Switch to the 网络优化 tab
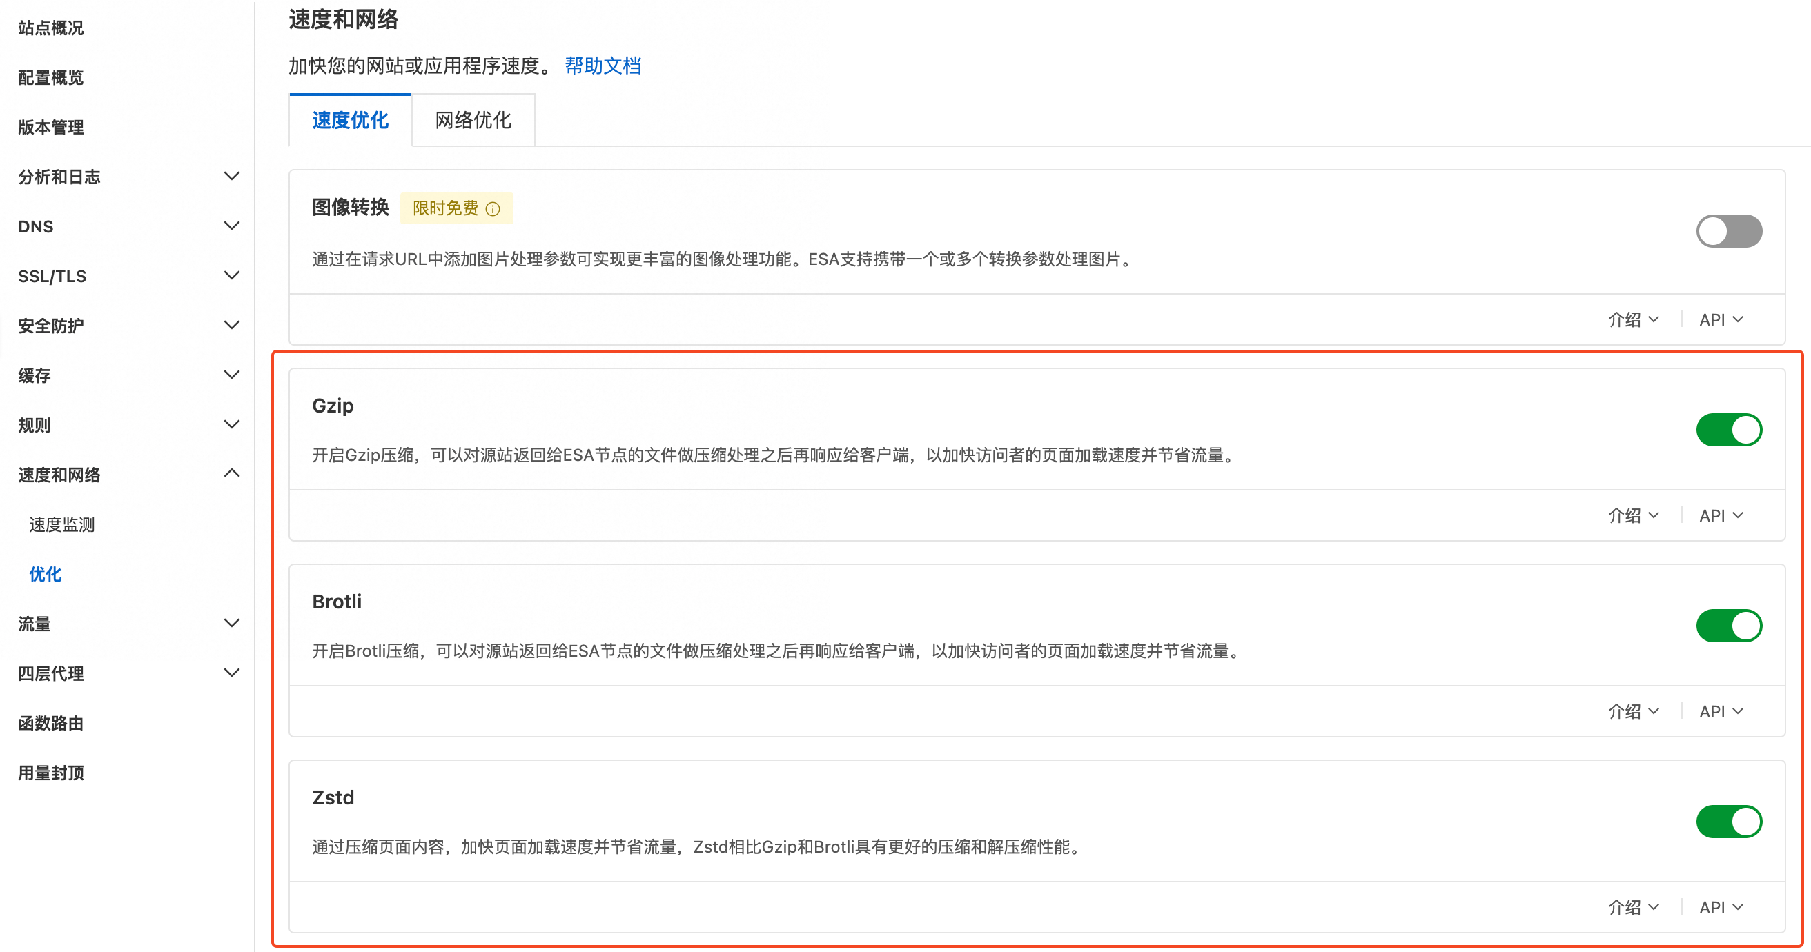This screenshot has height=952, width=1811. coord(473,120)
